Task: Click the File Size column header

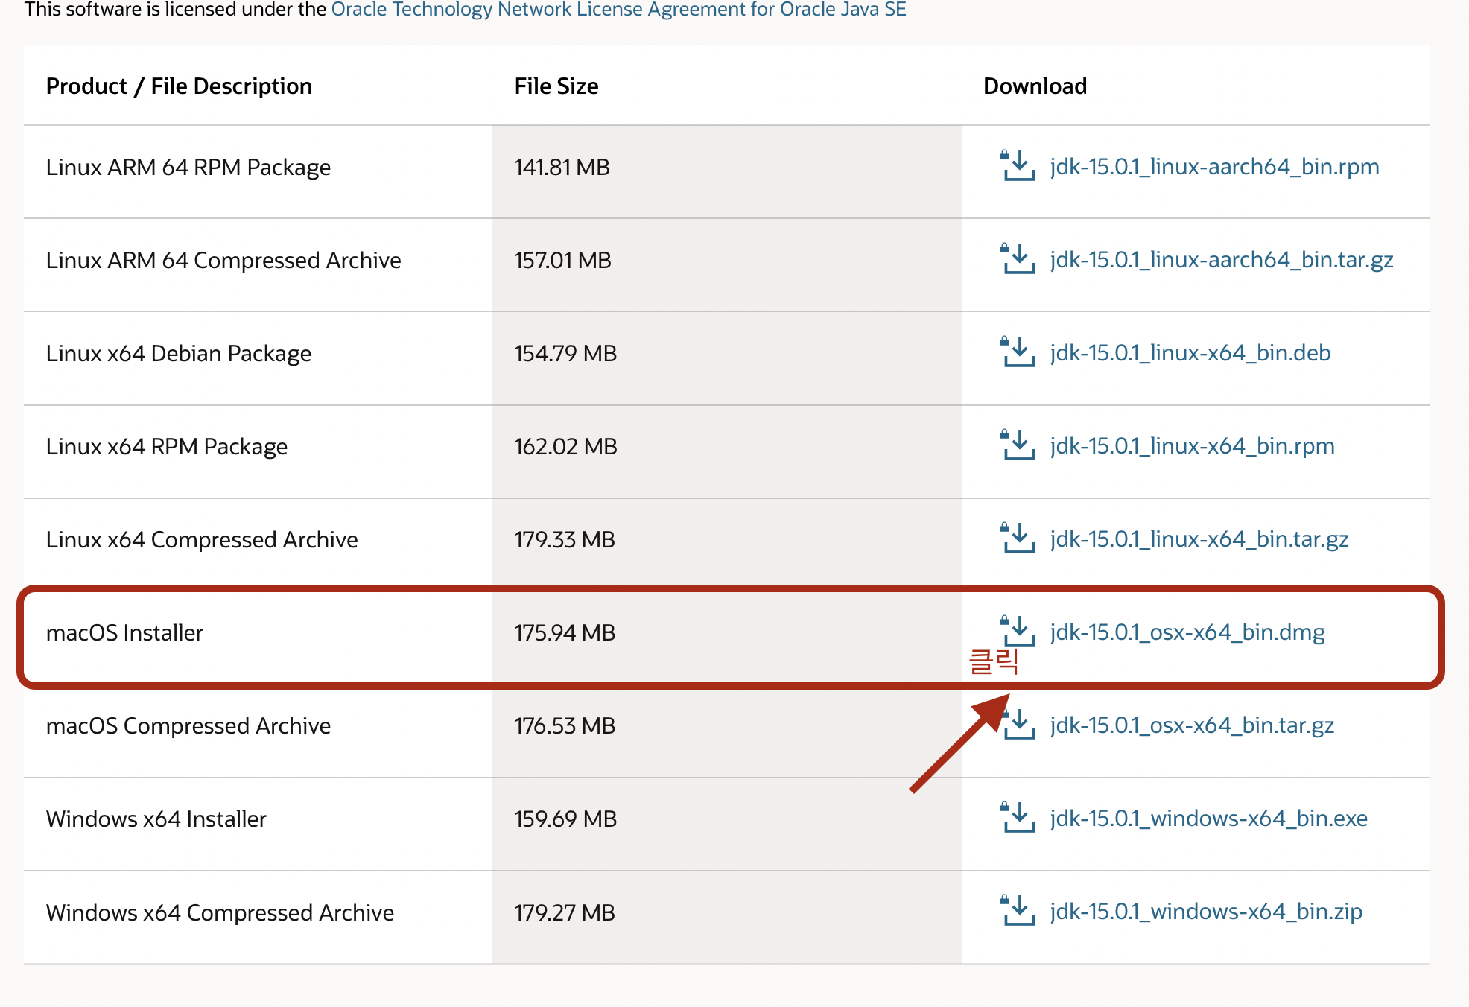Action: click(x=556, y=86)
